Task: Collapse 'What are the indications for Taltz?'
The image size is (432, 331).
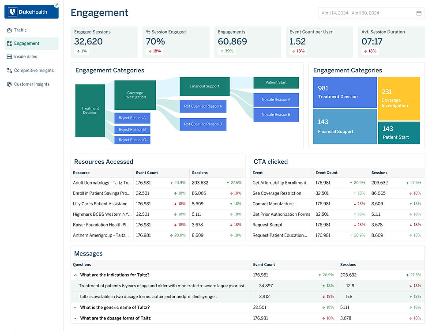Action: pyautogui.click(x=75, y=275)
